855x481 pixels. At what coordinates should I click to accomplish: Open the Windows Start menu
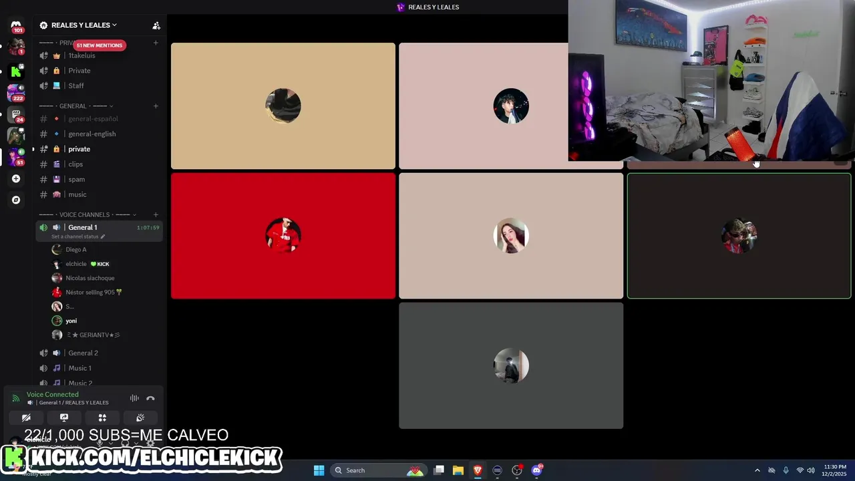pyautogui.click(x=319, y=470)
